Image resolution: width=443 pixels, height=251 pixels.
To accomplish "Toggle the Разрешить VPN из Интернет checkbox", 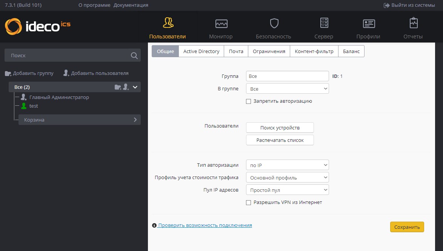I will (x=248, y=202).
